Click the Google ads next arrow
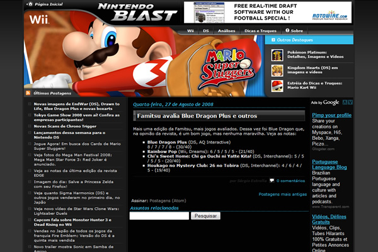Viewport: 378px width, 252px height. coord(350,102)
